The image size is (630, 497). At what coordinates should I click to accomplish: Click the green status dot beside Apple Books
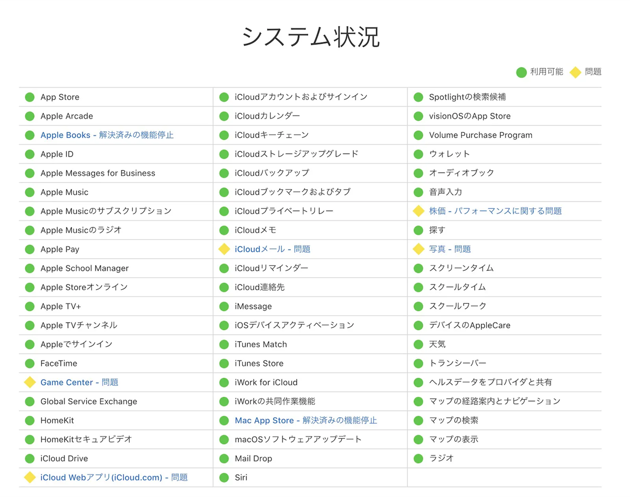coord(30,135)
